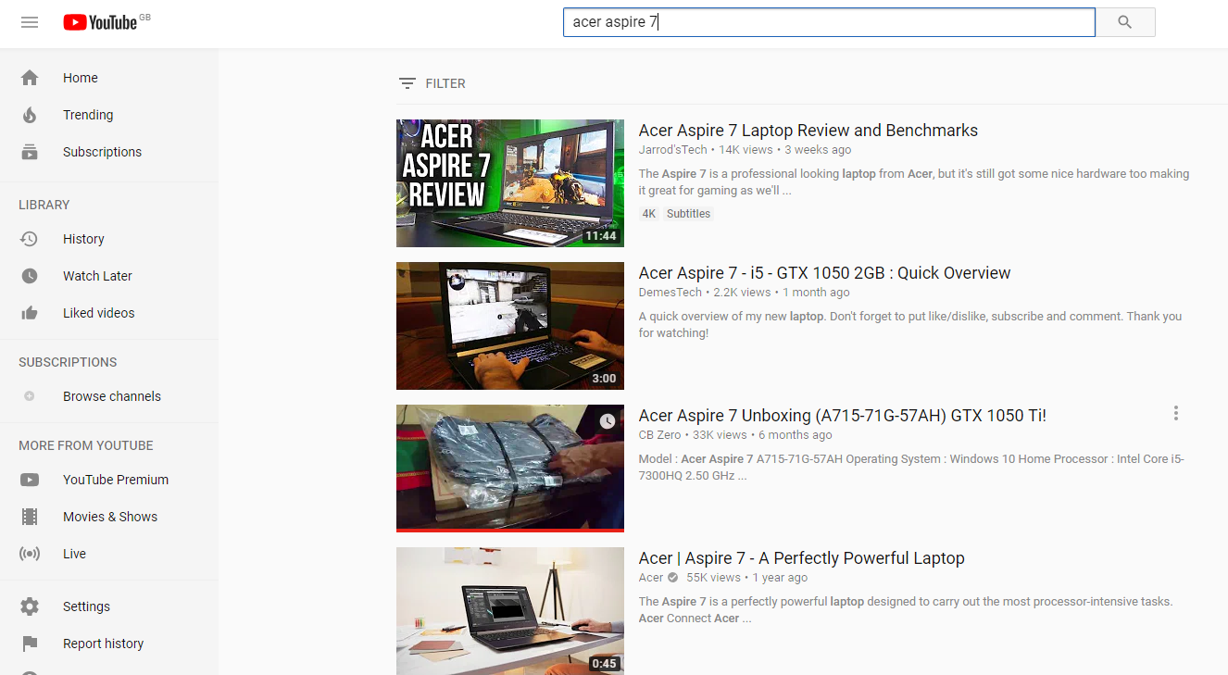
Task: Click the Acer Aspire 7 Review thumbnail
Action: [510, 183]
